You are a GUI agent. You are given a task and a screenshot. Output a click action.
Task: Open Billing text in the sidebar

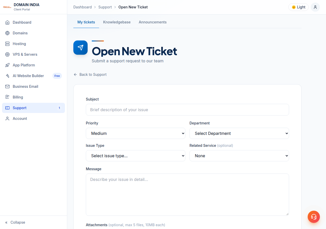pyautogui.click(x=18, y=97)
